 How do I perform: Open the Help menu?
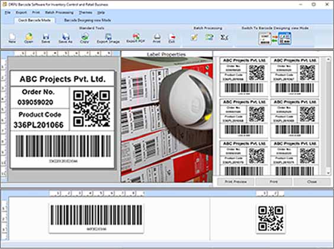click(x=101, y=12)
